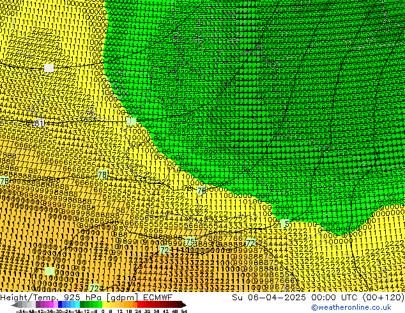Select the dark purple swatch in the legend
Screen dimensions: 405x313
pyautogui.click(x=38, y=305)
